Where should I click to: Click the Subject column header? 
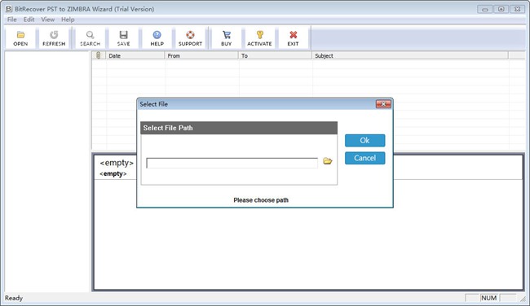[410, 55]
